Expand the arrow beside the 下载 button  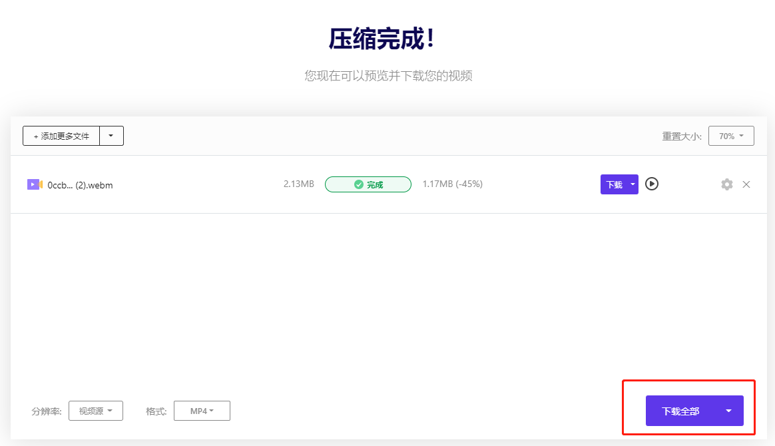click(x=633, y=184)
